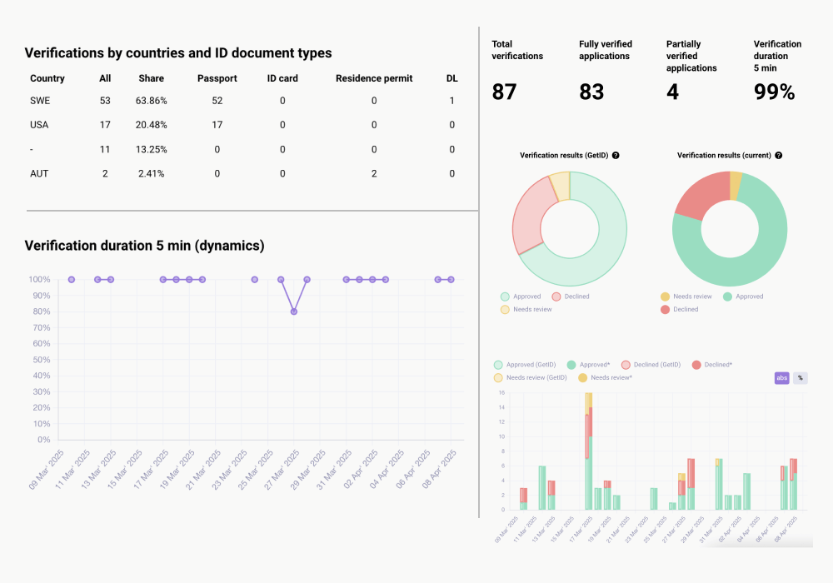Click the Approved legend marker under the GetID donut
The height and width of the screenshot is (583, 833).
[503, 296]
